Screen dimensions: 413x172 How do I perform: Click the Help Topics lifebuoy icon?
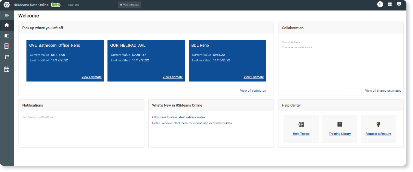(301, 124)
